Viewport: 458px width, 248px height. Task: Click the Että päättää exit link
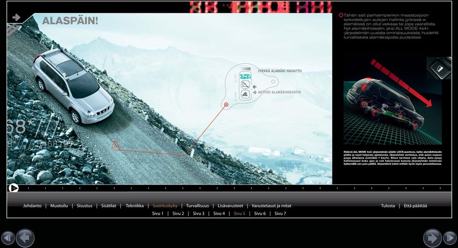coord(416,206)
